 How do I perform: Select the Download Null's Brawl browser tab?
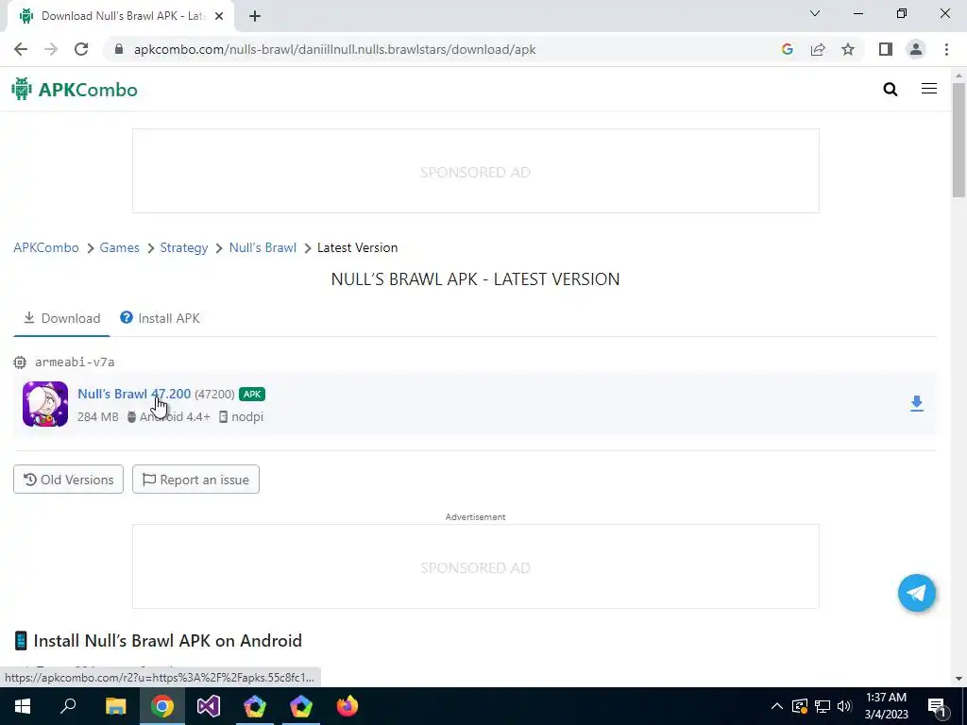[x=121, y=16]
